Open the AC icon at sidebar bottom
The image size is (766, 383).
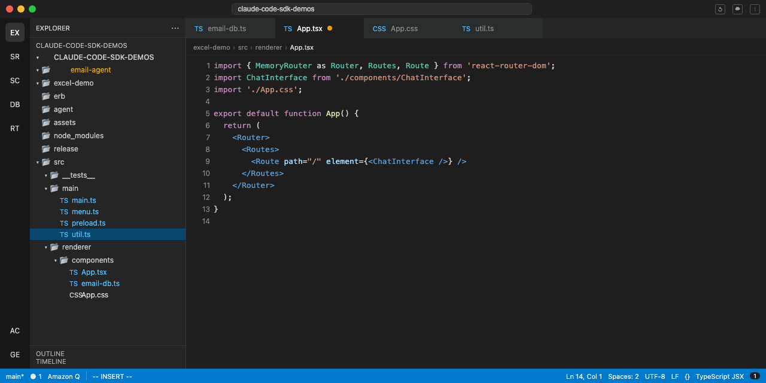[x=15, y=330]
